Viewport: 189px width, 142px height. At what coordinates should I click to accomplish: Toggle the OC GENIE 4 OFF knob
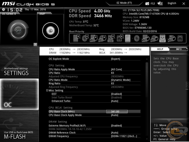[18, 30]
